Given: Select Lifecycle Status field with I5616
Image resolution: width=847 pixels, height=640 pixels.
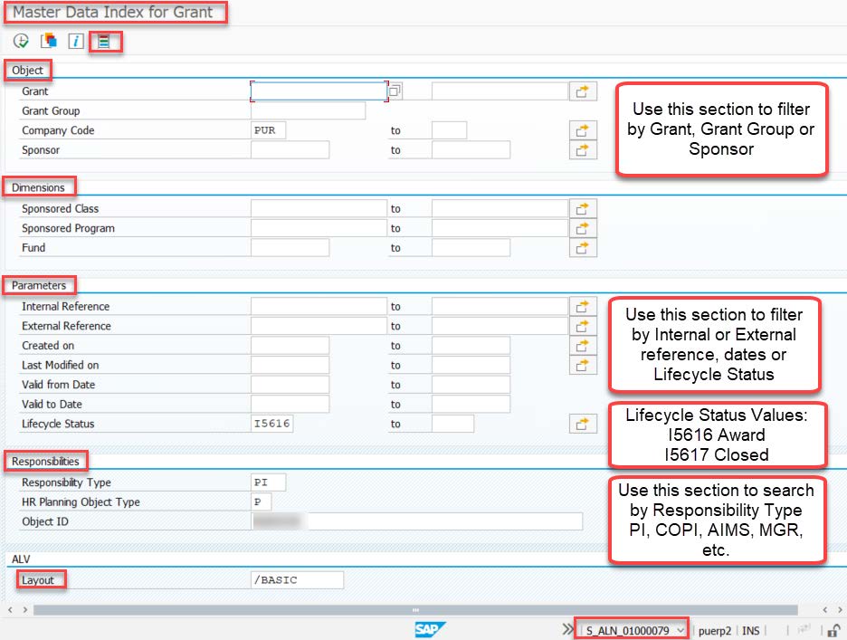Looking at the screenshot, I should [x=272, y=424].
